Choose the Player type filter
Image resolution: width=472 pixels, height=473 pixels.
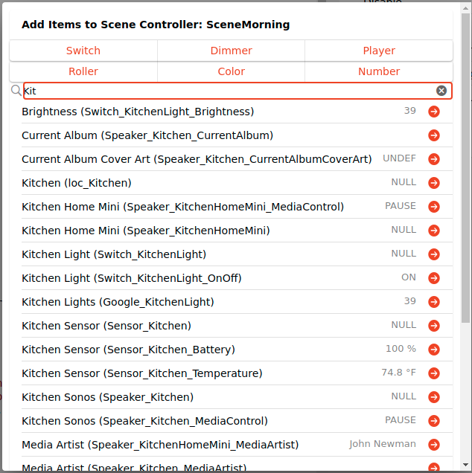(379, 51)
